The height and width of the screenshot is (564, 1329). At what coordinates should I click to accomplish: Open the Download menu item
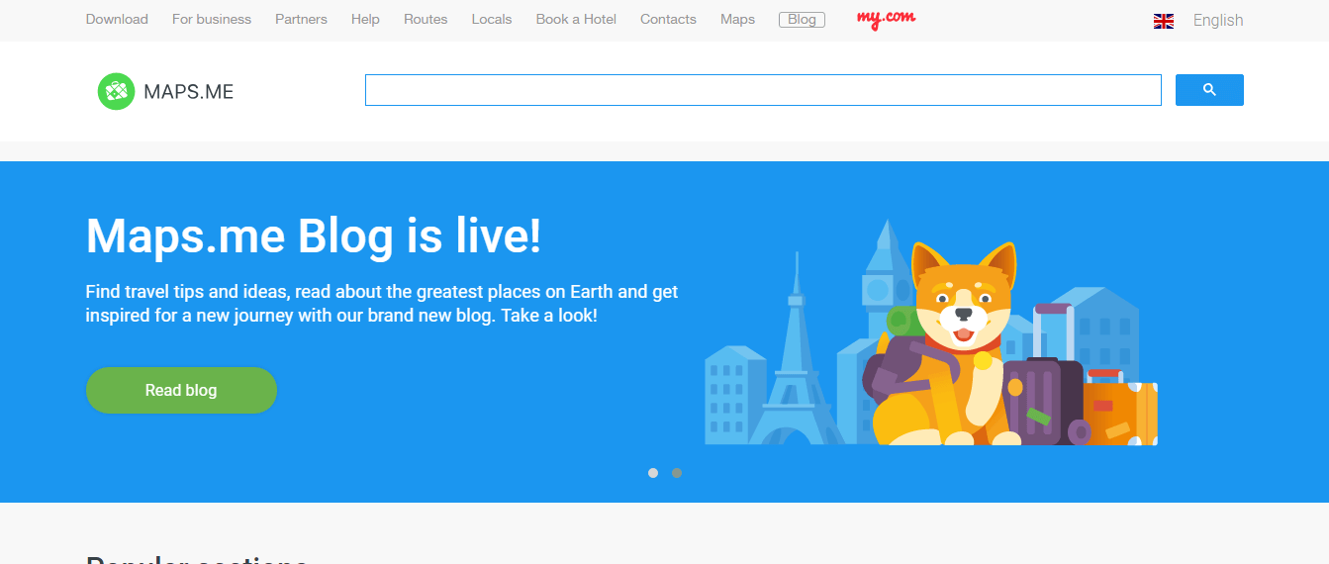[x=117, y=19]
